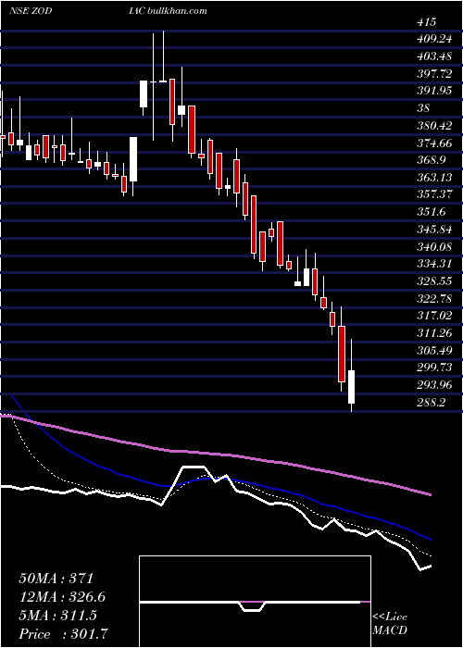Click the 345.84 price label

433,230
